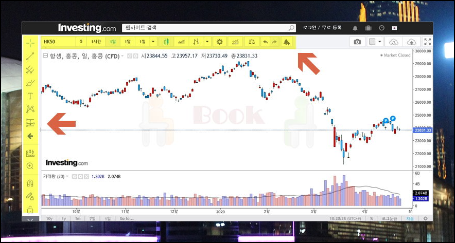The height and width of the screenshot is (243, 455).
Task: Click the chart layout square button
Action: (x=372, y=42)
